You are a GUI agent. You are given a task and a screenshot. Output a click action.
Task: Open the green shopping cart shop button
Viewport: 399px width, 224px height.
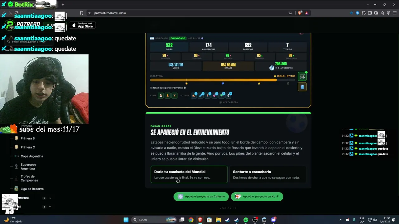pyautogui.click(x=302, y=76)
